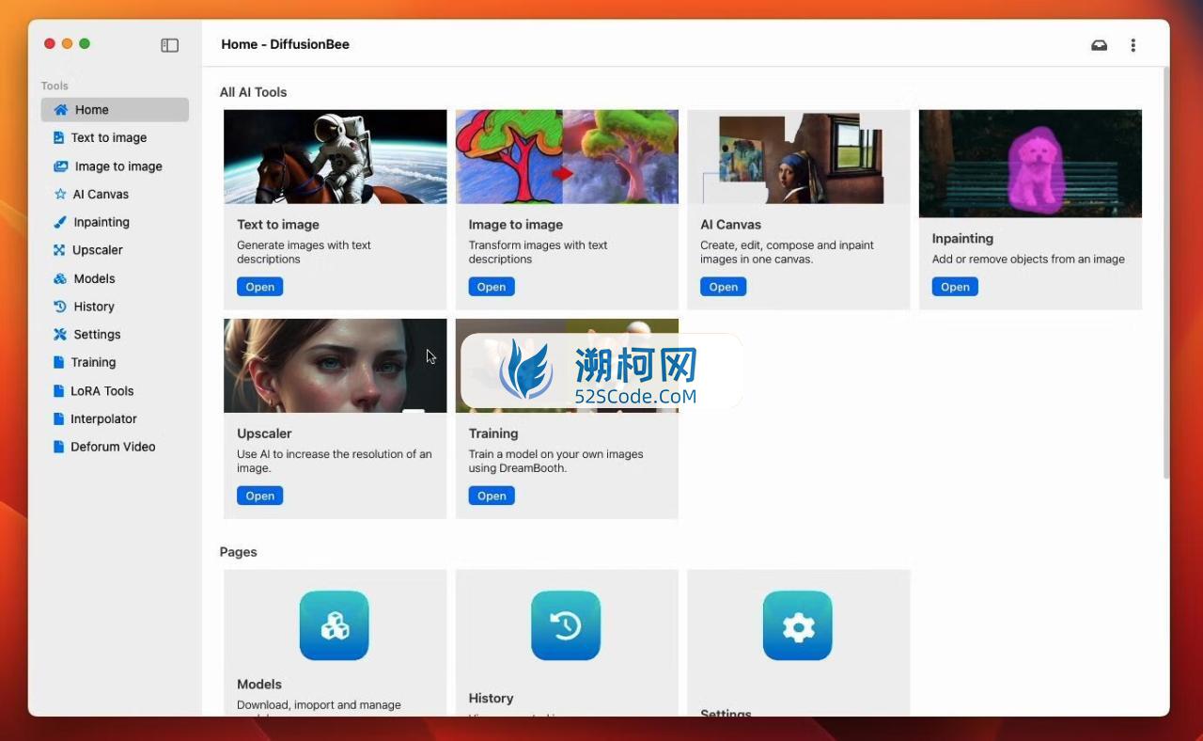1203x741 pixels.
Task: Click the blue Settings gear tile icon
Action: pos(798,625)
